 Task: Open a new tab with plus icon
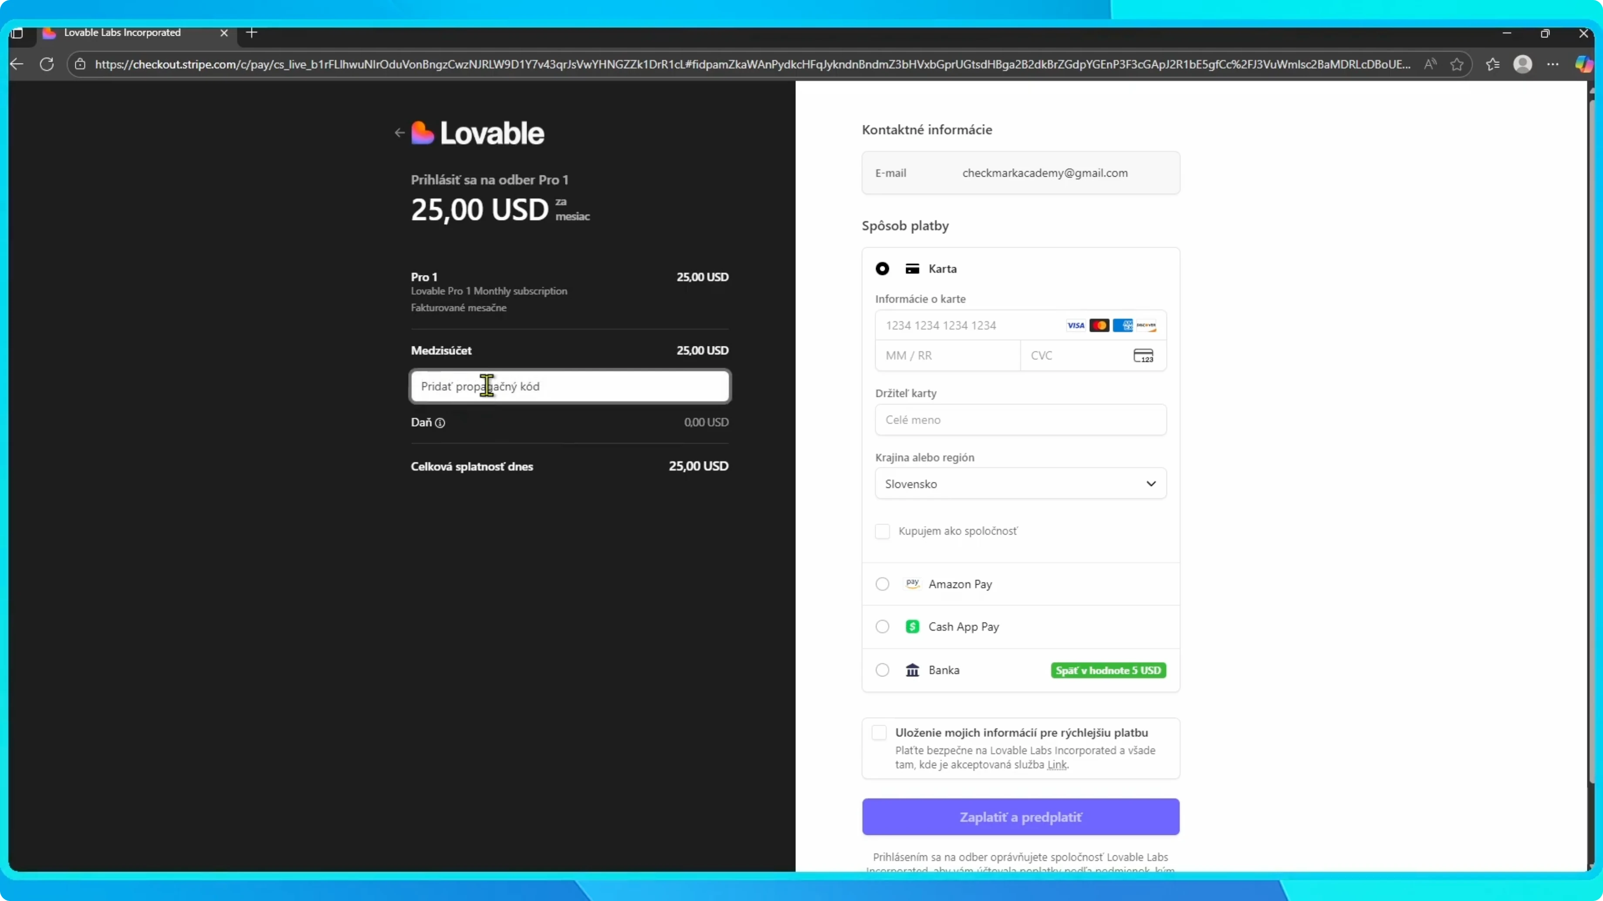[251, 33]
